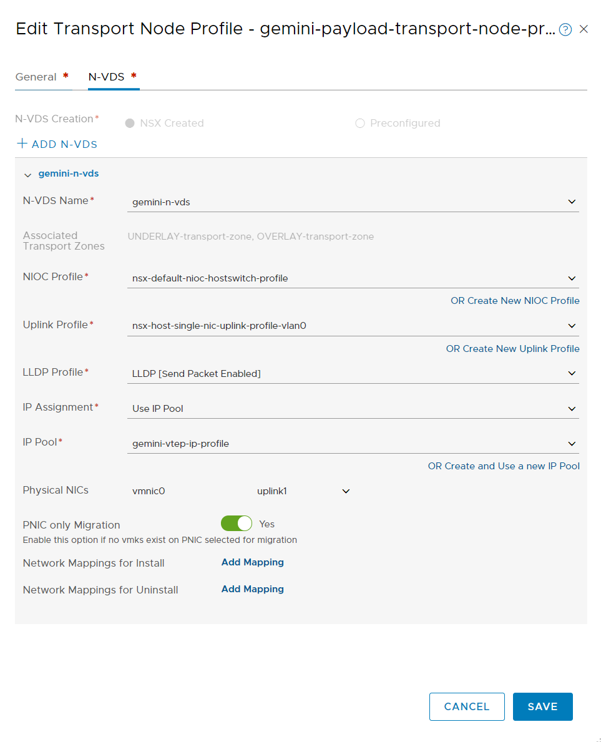The image size is (601, 742).
Task: Open the uplink1 Physical NICs dropdown
Action: (346, 491)
